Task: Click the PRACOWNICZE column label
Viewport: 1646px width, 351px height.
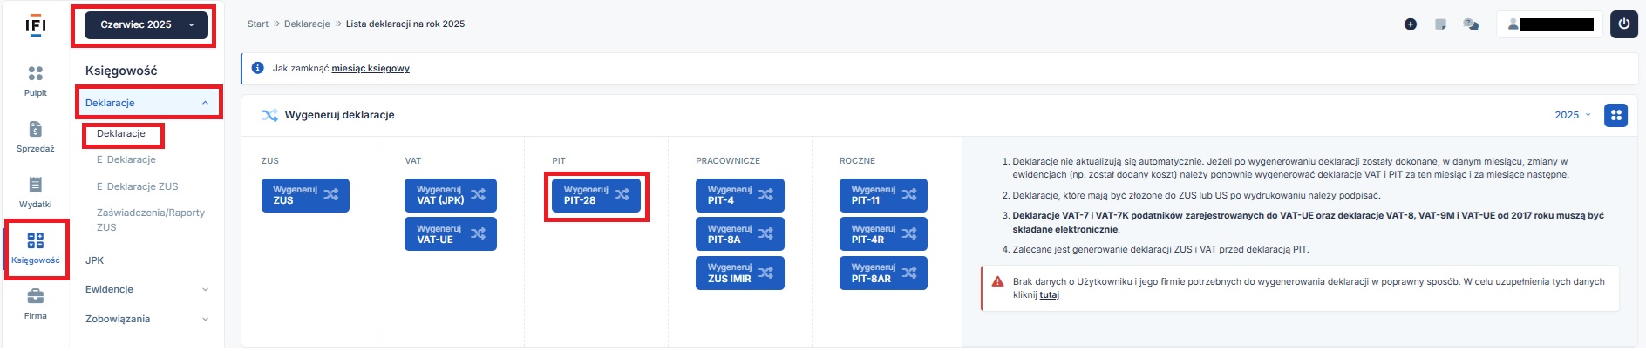Action: point(728,161)
